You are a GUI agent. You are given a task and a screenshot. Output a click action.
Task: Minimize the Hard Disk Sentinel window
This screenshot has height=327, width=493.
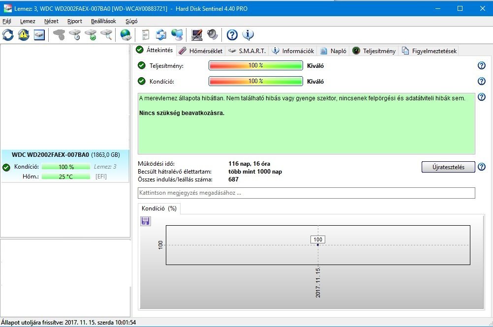pyautogui.click(x=438, y=8)
